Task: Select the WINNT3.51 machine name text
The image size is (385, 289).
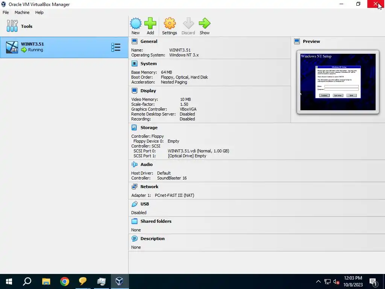Action: tap(32, 44)
